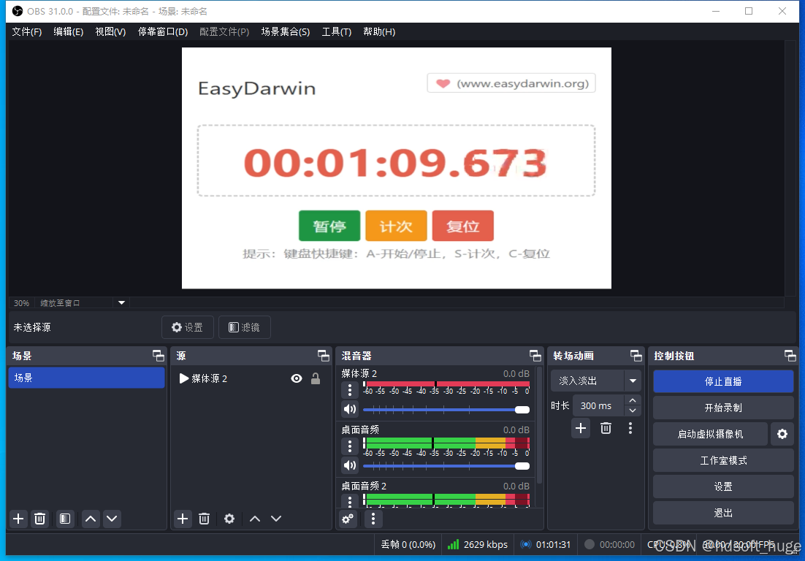Open the 文件(F) menu

click(27, 32)
